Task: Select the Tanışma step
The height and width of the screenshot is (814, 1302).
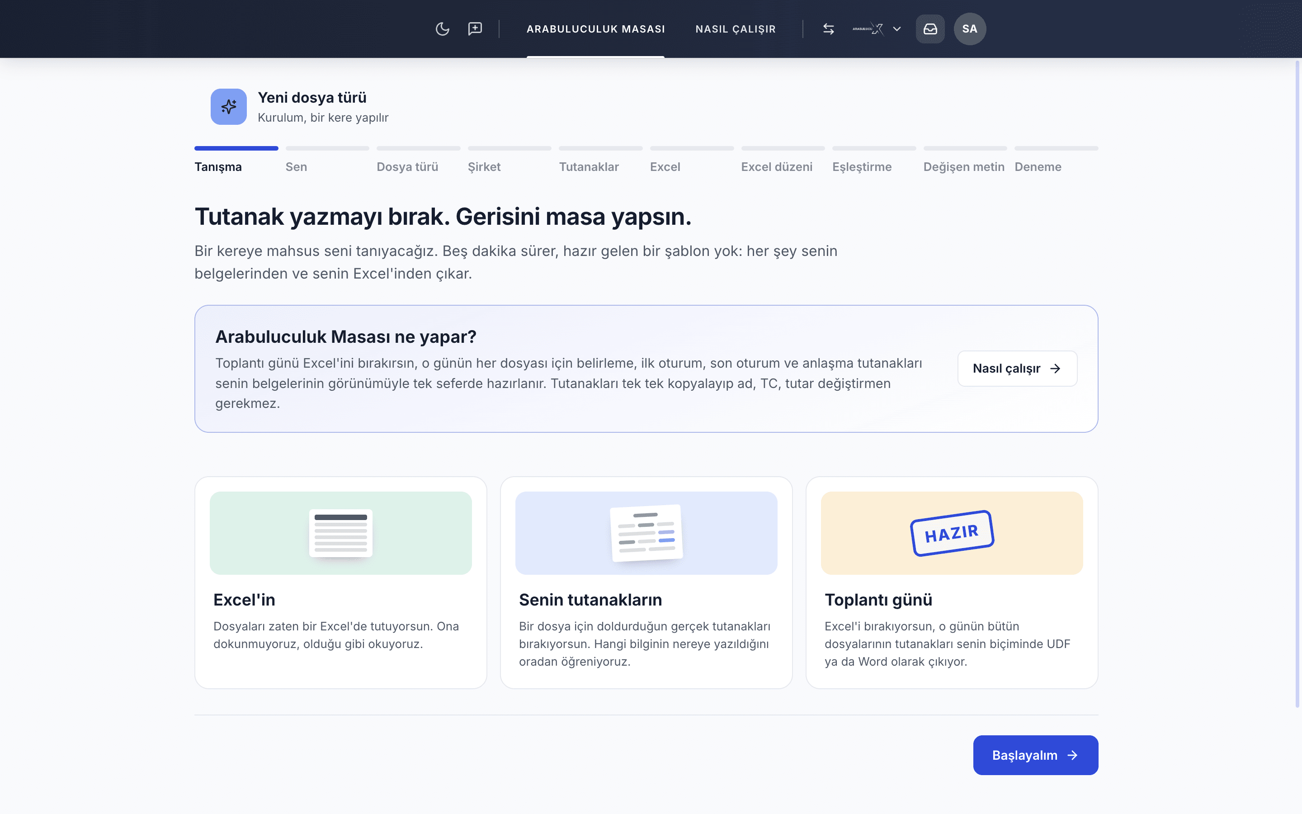Action: [218, 167]
